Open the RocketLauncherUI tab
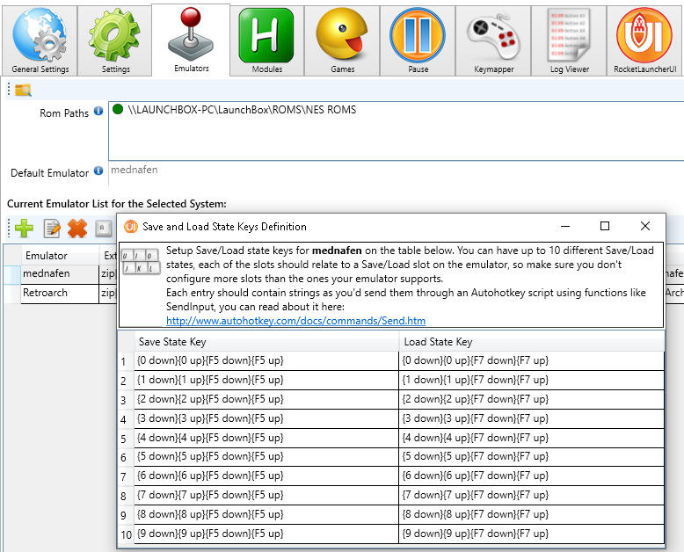The height and width of the screenshot is (552, 684). pyautogui.click(x=644, y=41)
